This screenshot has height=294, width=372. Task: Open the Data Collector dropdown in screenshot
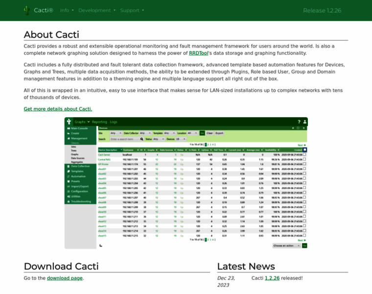coord(145,133)
